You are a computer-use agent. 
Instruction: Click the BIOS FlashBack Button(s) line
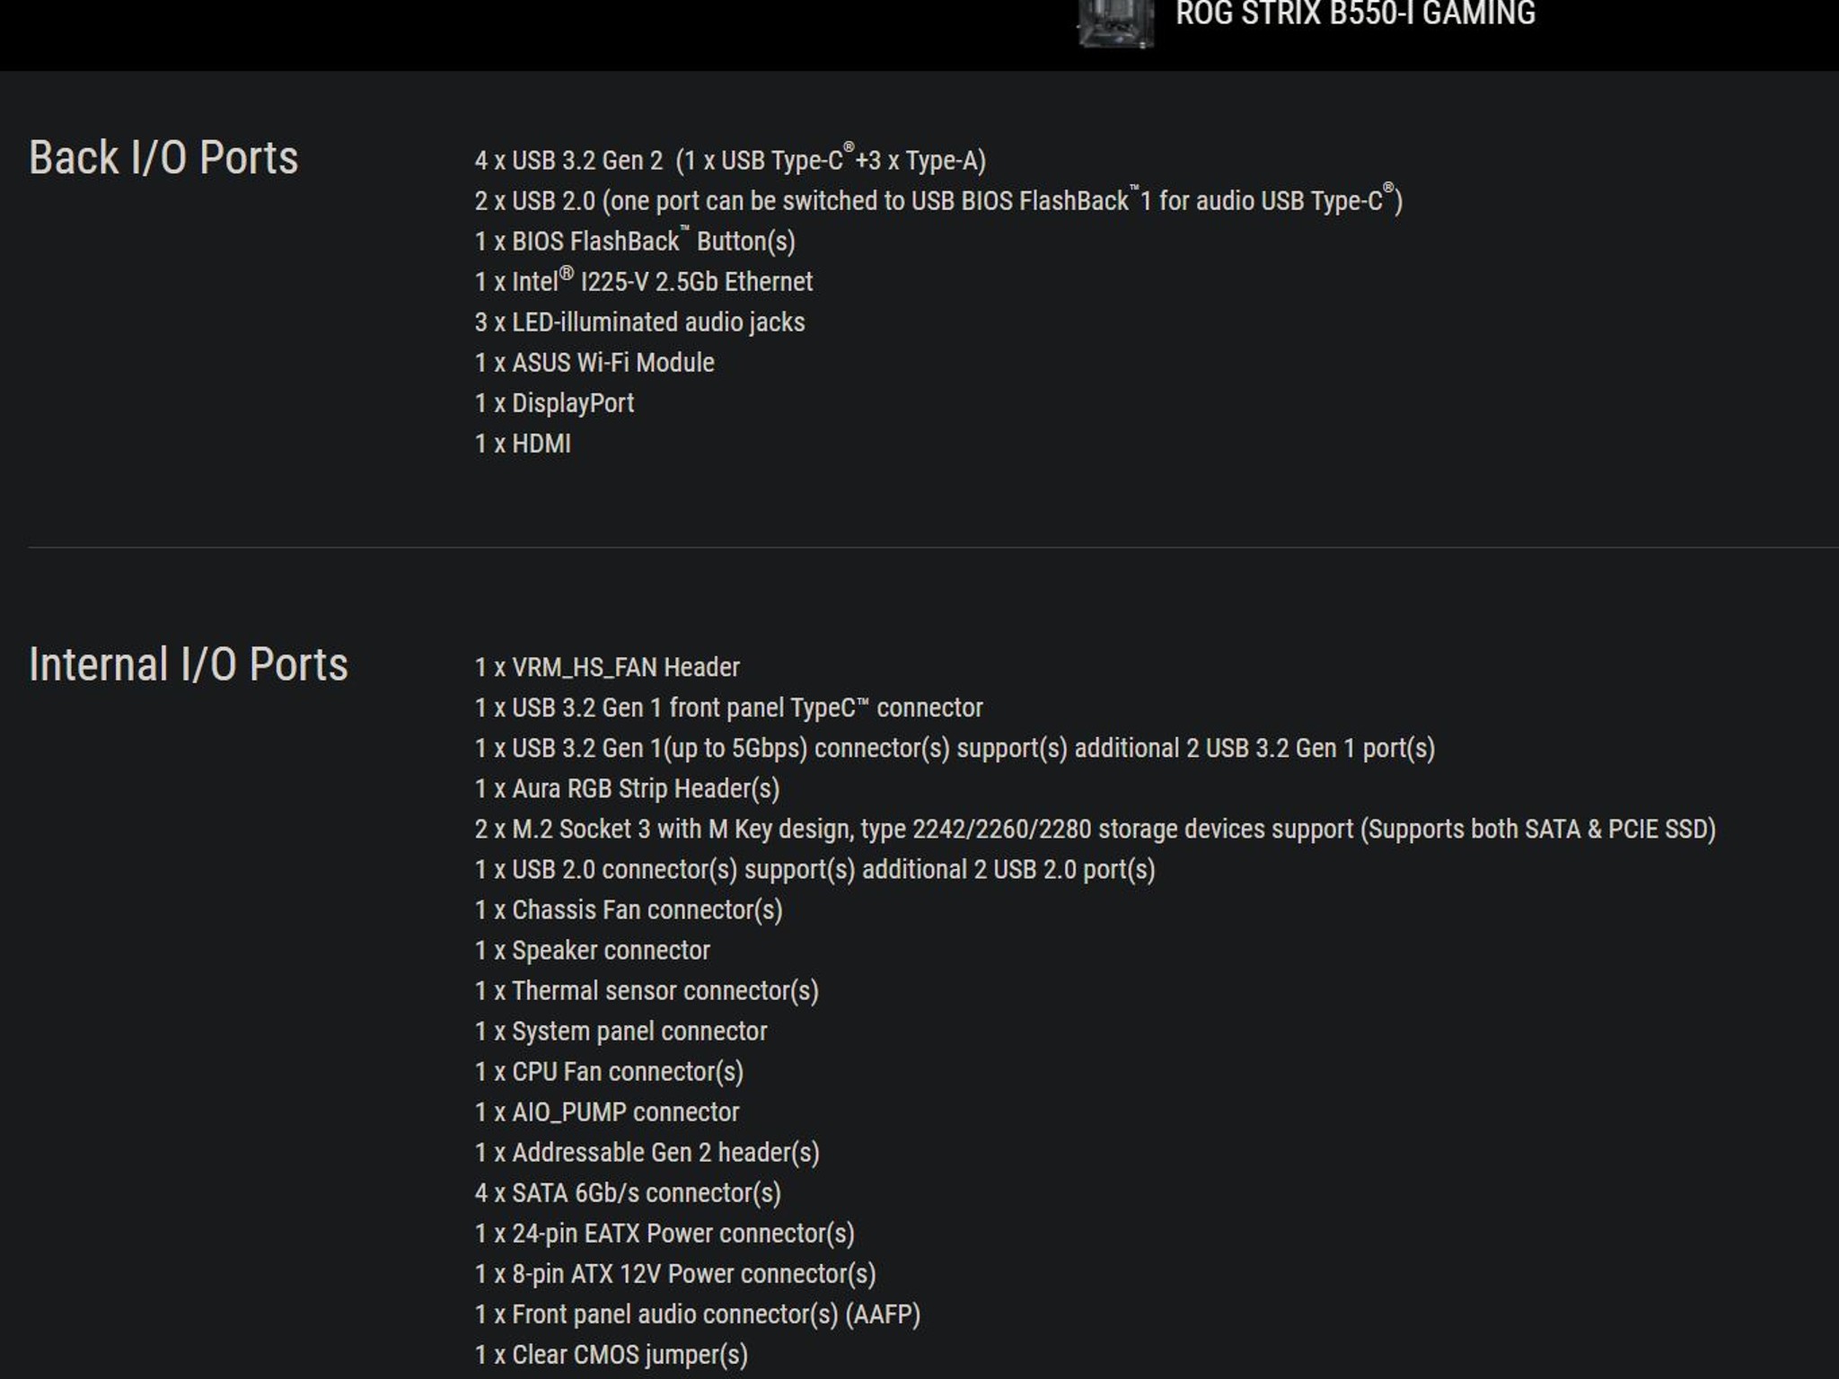[x=635, y=242]
